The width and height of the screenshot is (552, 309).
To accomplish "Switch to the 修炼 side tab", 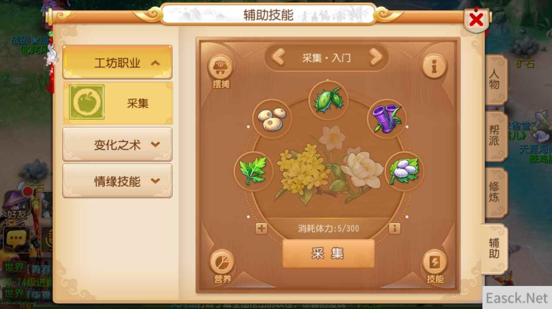I will [495, 193].
